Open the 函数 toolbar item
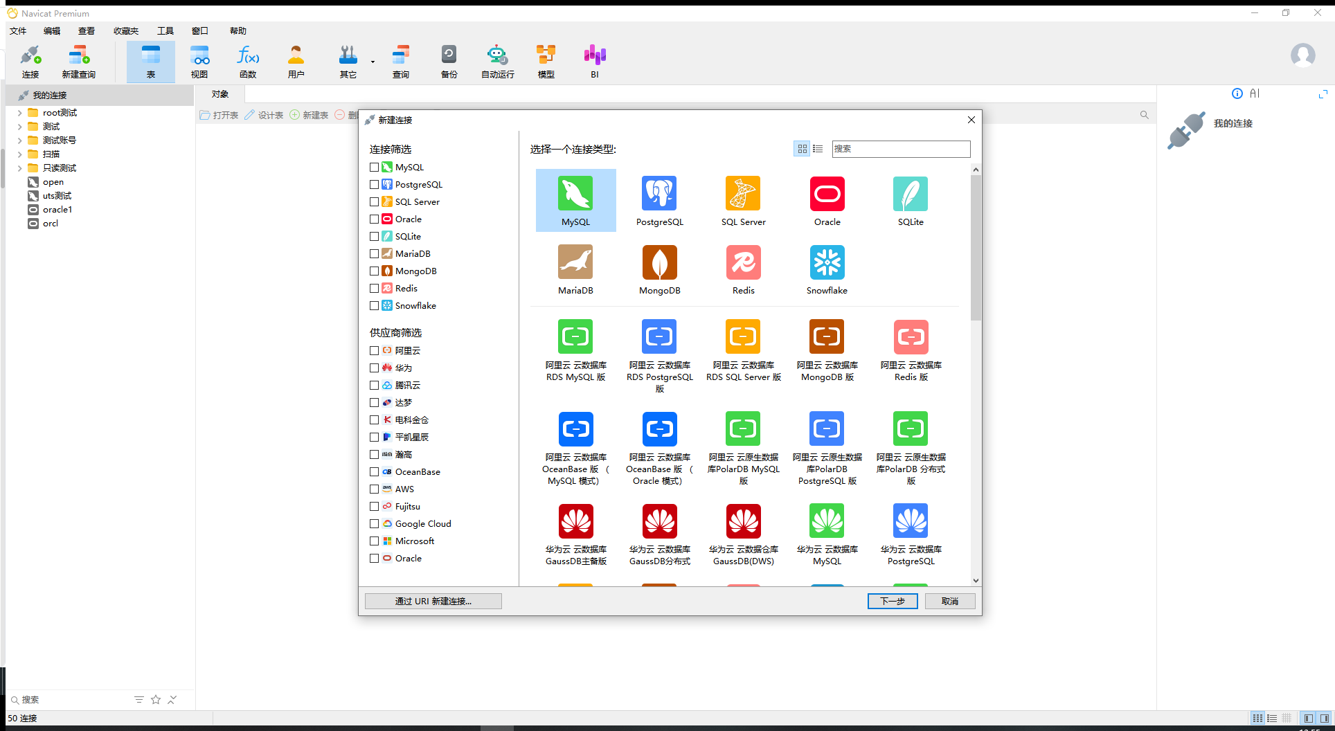 click(x=248, y=62)
